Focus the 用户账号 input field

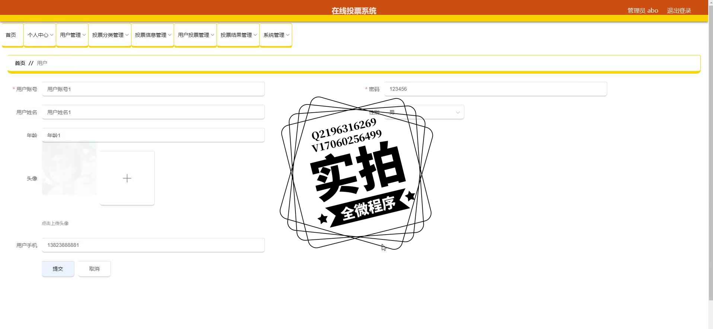point(153,89)
